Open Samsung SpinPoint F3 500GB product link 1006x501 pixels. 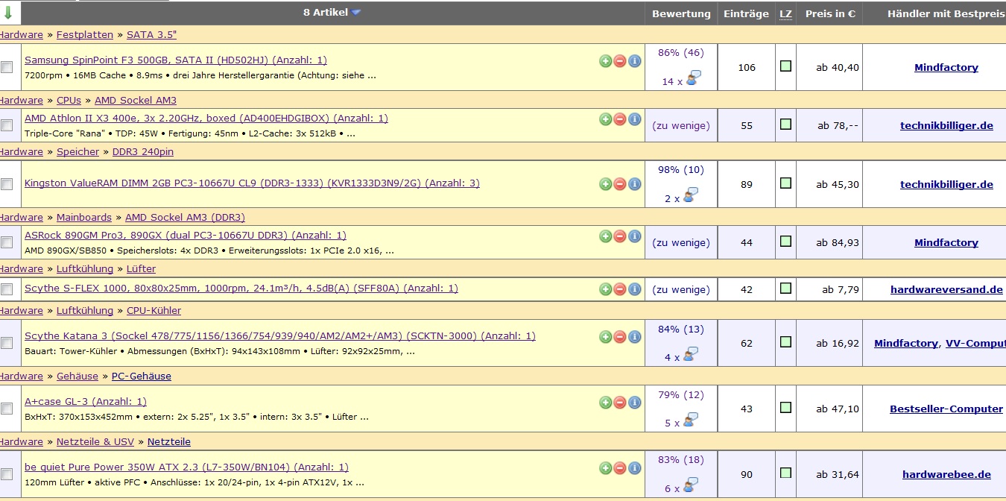point(176,60)
